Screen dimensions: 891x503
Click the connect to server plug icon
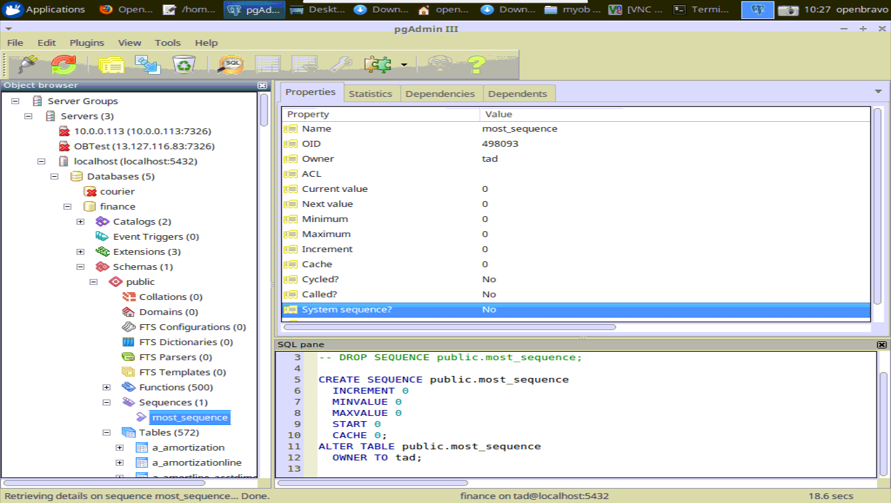point(27,64)
